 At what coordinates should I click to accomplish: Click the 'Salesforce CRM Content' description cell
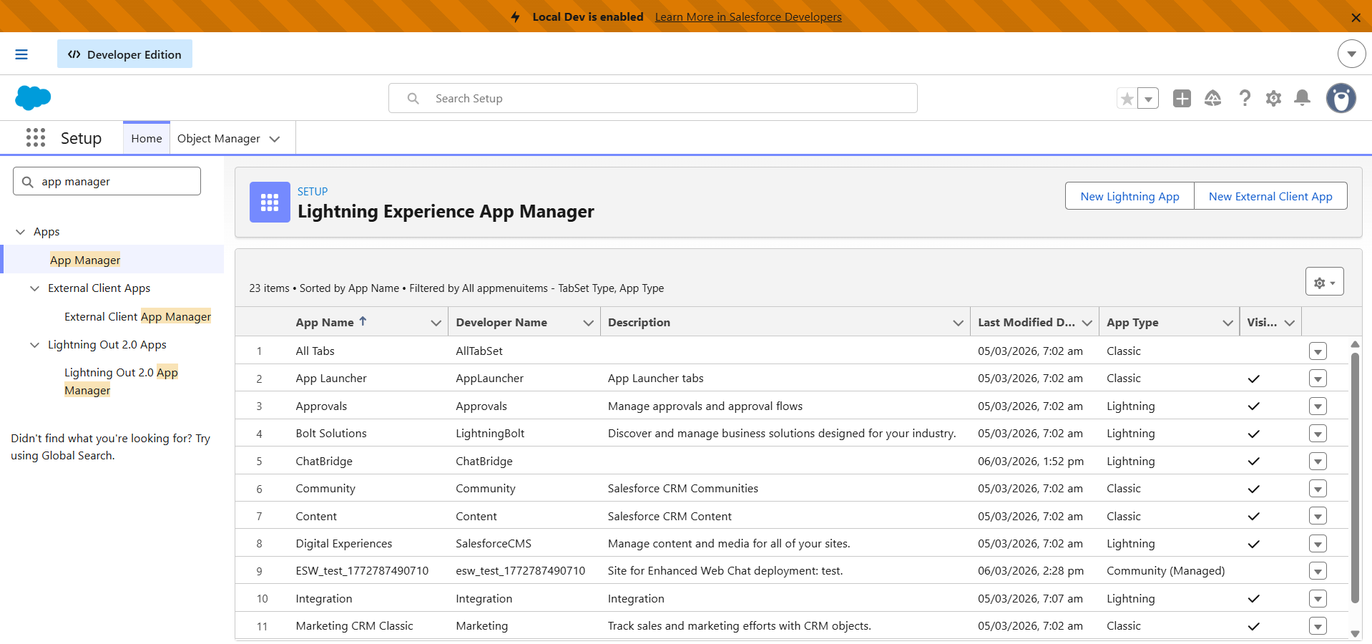click(x=670, y=517)
